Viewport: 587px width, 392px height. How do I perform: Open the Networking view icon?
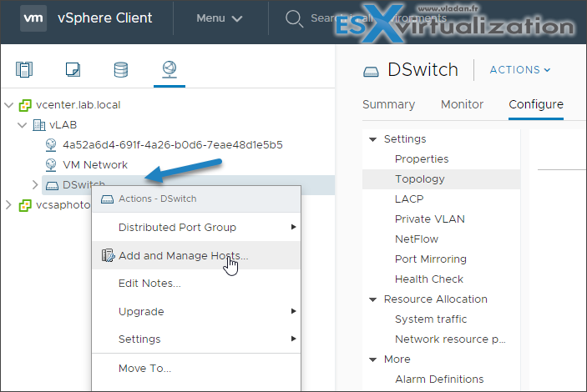[170, 69]
